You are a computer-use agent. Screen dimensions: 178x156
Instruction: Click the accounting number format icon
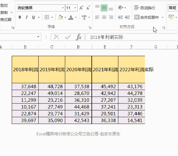pyautogui.click(x=171, y=17)
